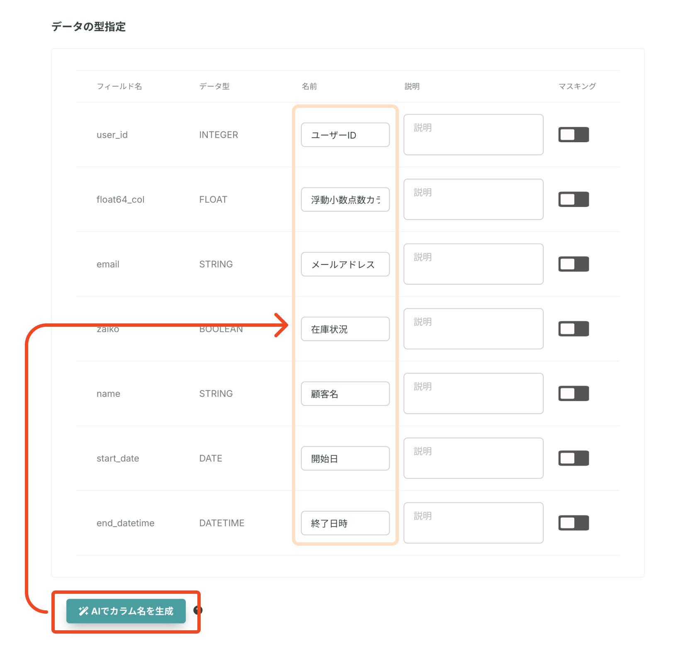Switch on masking for start_date row

click(x=573, y=458)
